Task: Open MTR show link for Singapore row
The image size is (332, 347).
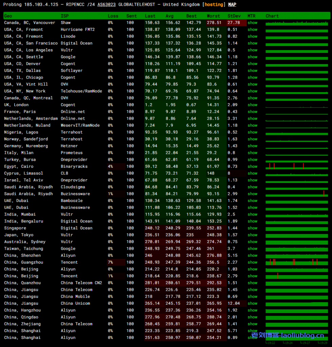Action: coord(252,228)
